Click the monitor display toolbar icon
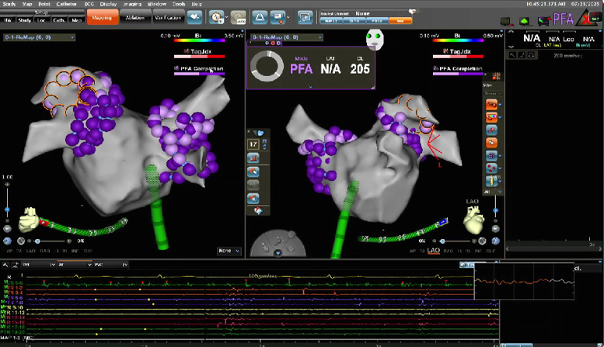 305,16
